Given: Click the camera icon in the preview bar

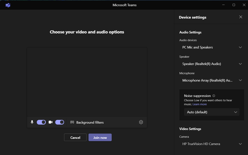Looking at the screenshot, I should 50,122.
